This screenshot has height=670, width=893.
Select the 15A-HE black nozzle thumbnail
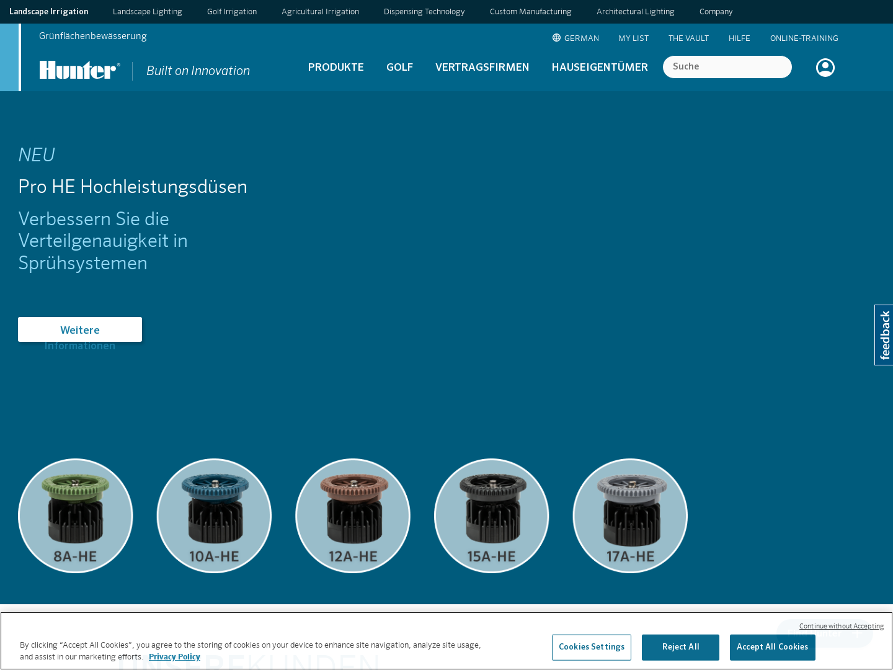click(492, 516)
